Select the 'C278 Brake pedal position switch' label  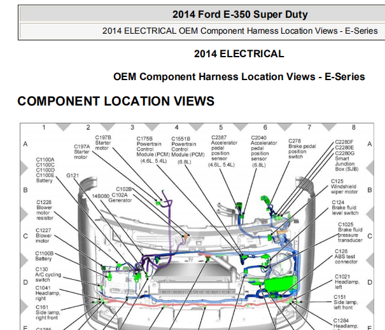(x=302, y=149)
